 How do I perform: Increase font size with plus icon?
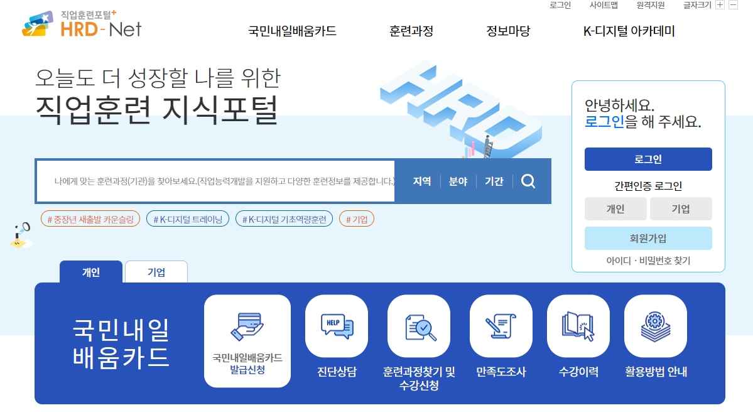point(719,5)
